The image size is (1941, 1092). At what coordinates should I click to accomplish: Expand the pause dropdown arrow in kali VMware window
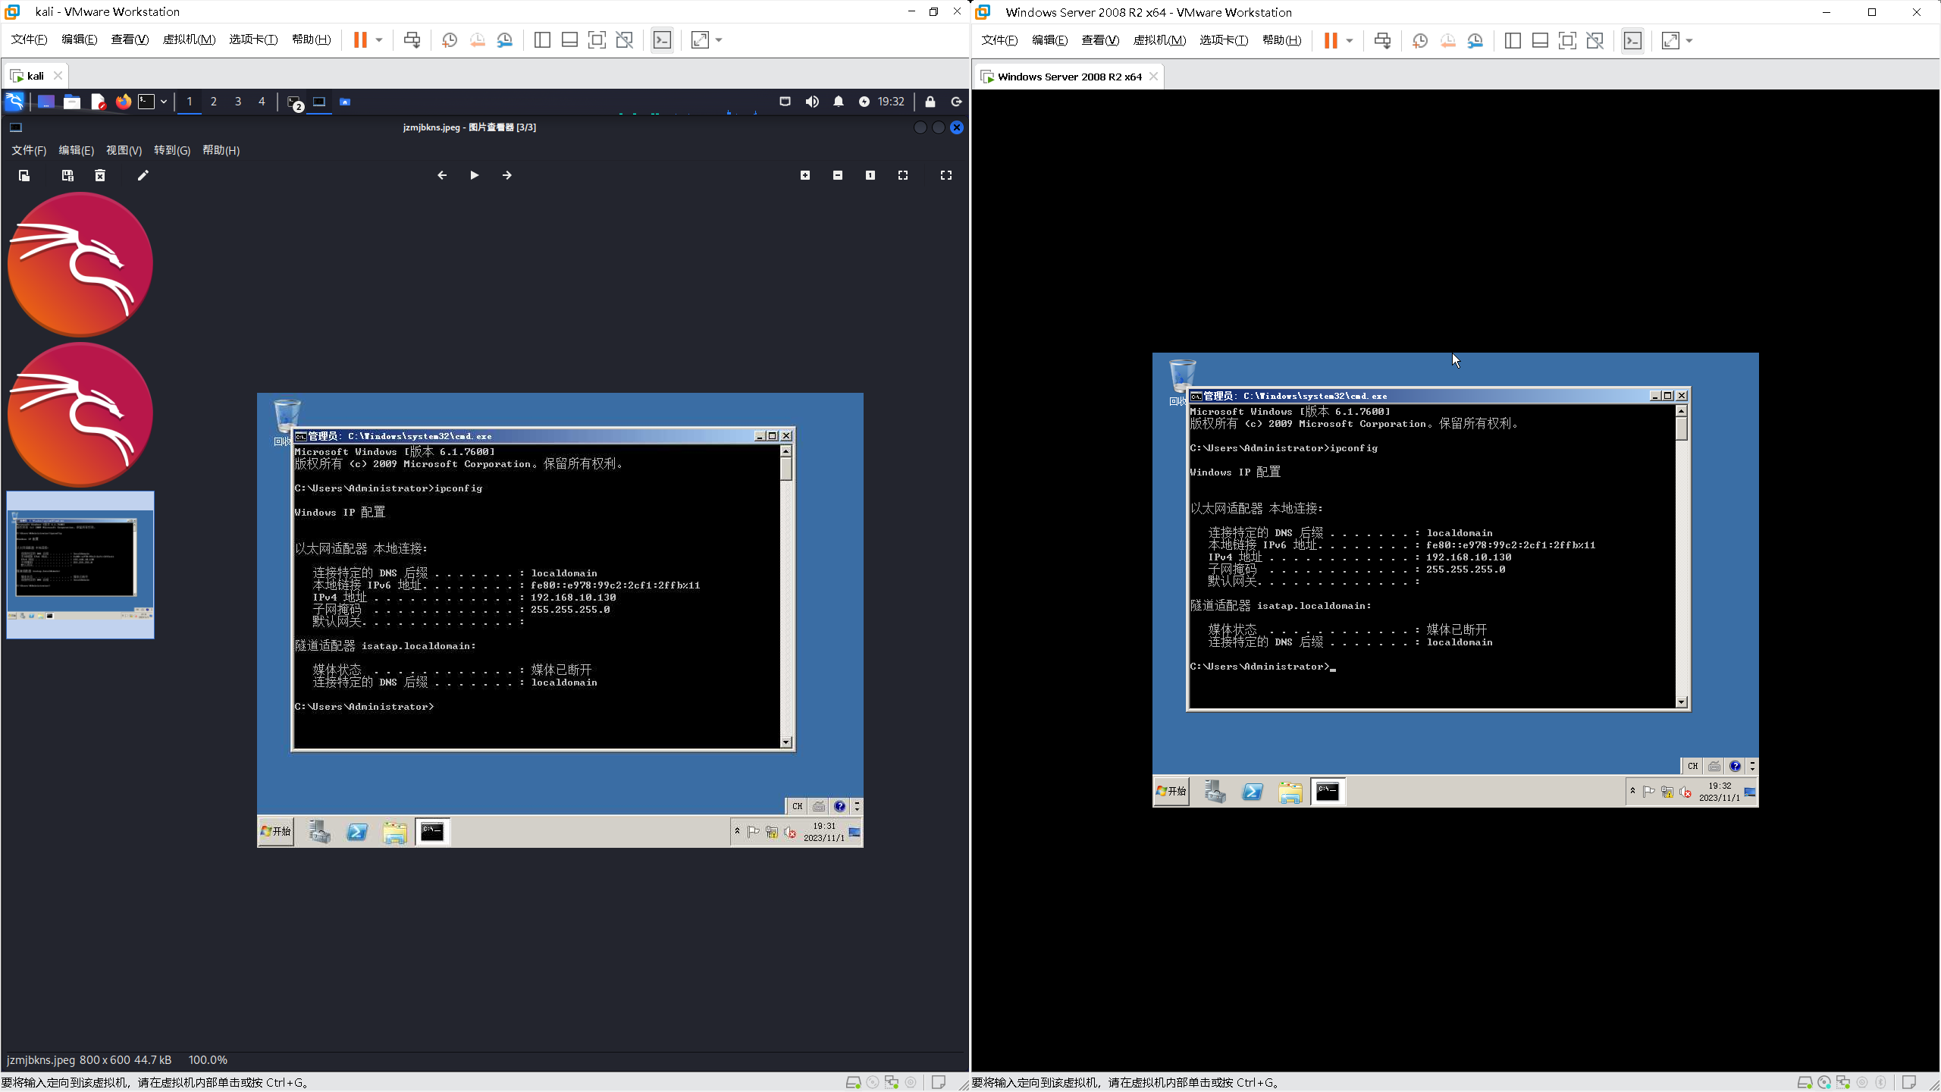tap(379, 40)
